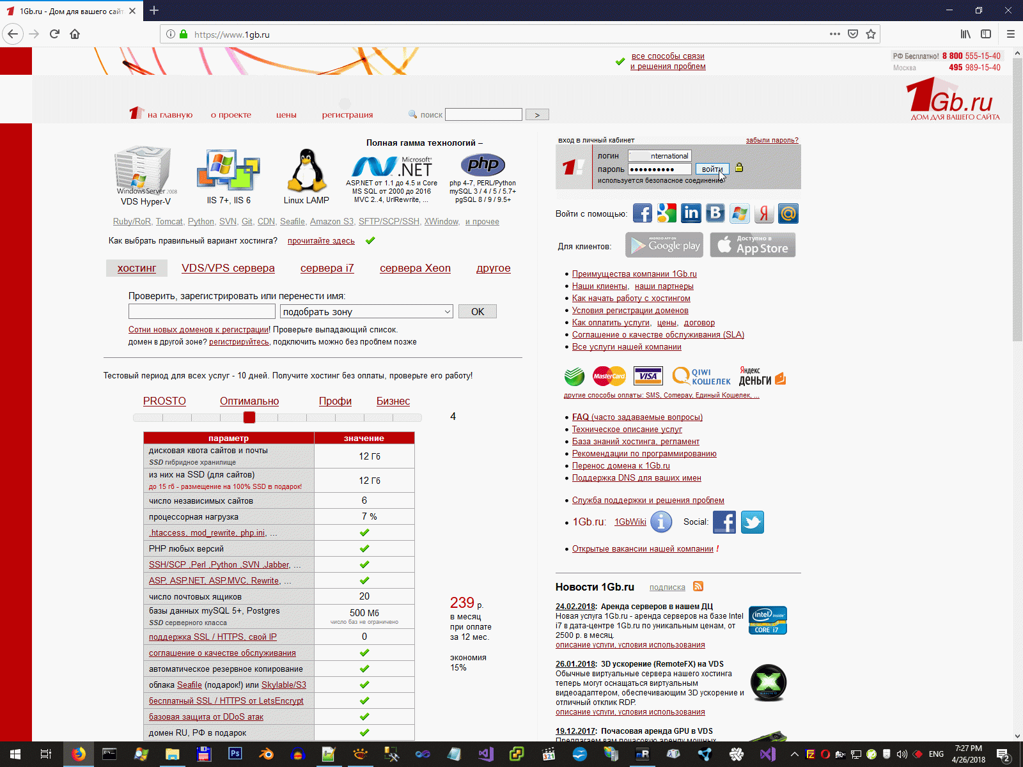Screen dimensions: 1023x767
Task: Select the PROSTO tariff plan
Action: point(164,401)
